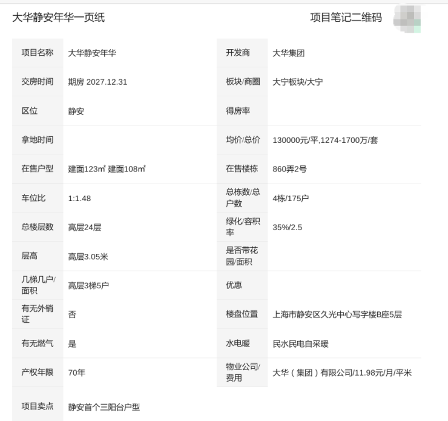The height and width of the screenshot is (421, 448).
Task: Click the 区位 label cell
Action: tap(38, 111)
